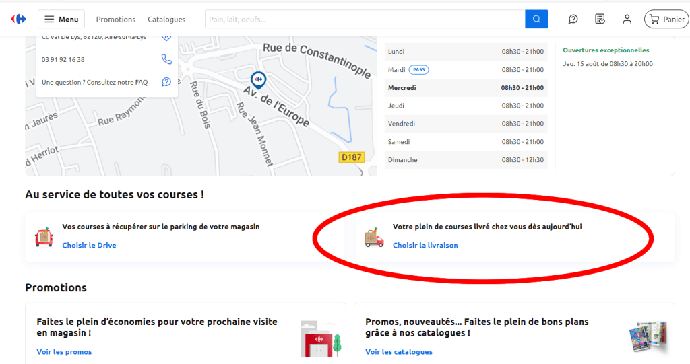Viewport: 690px width, 364px height.
Task: Open Catalogues from the top navigation
Action: point(166,20)
